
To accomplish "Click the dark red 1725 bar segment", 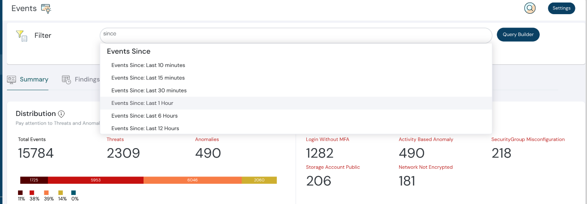I will pos(34,180).
